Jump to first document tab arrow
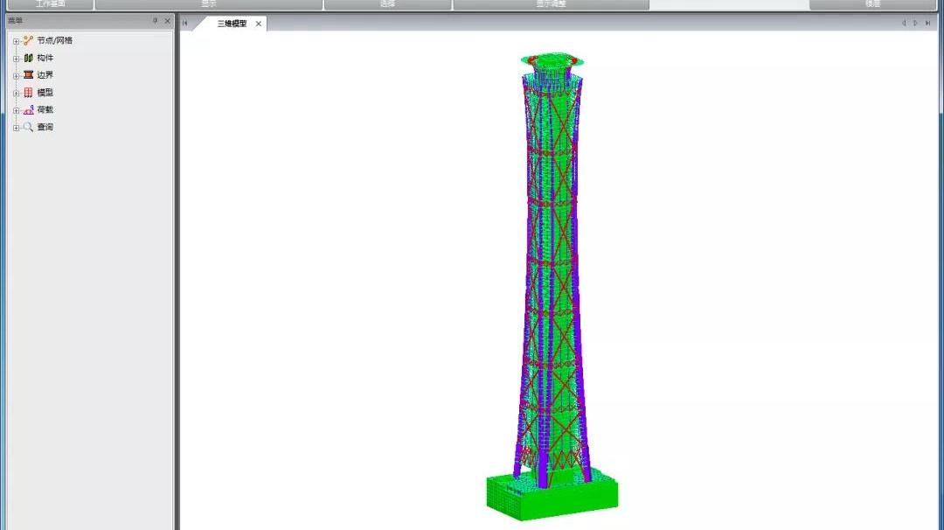 tap(185, 23)
